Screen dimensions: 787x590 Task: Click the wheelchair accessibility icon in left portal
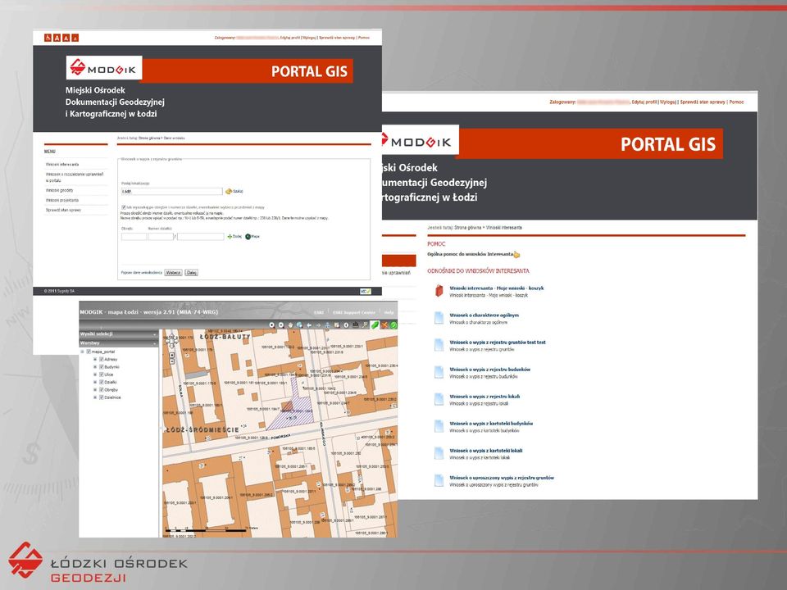(48, 38)
